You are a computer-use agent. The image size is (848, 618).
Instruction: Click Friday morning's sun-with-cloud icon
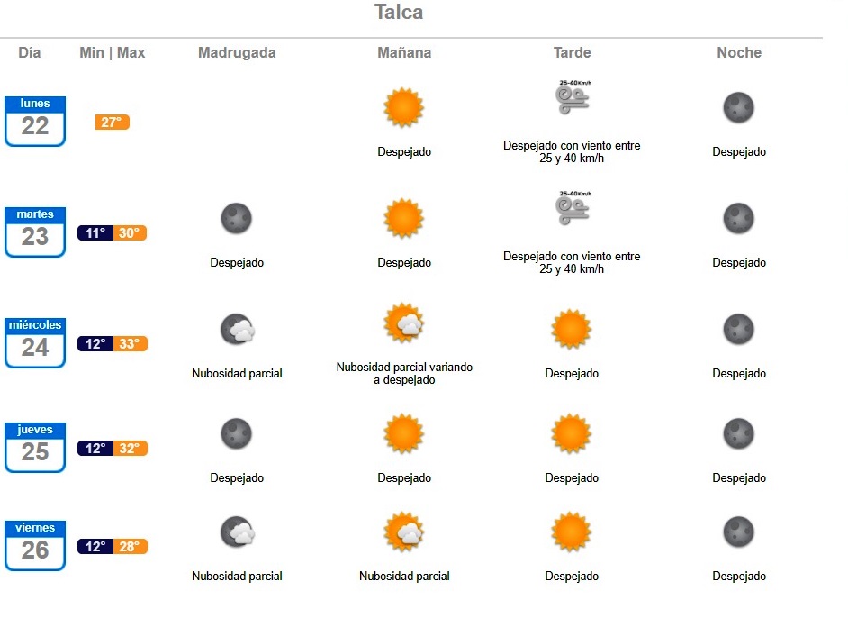coord(403,532)
